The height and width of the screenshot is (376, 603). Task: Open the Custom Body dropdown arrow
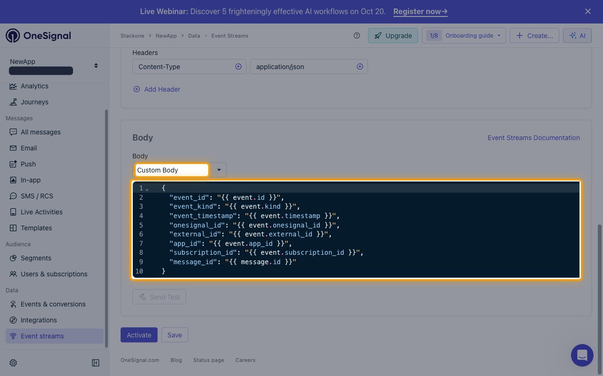click(219, 170)
